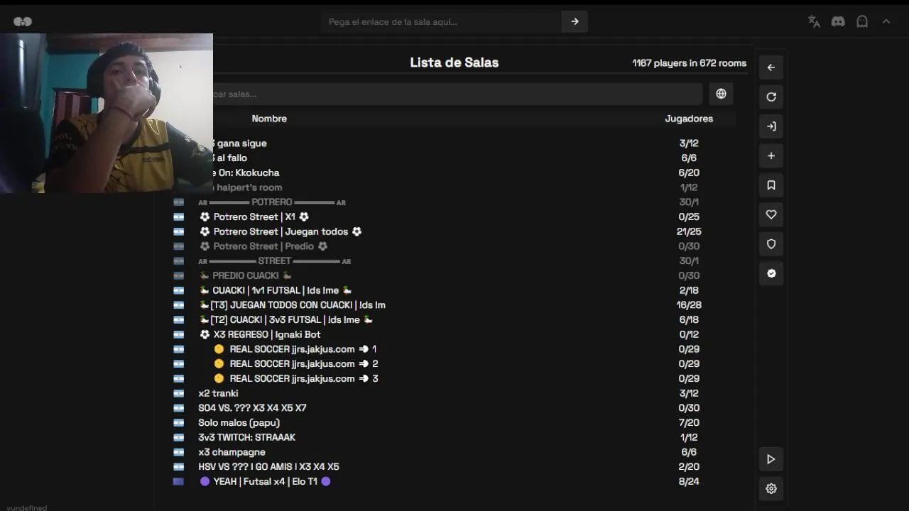
Task: Click the flag icon beside 'x2 tranki'
Action: click(178, 393)
